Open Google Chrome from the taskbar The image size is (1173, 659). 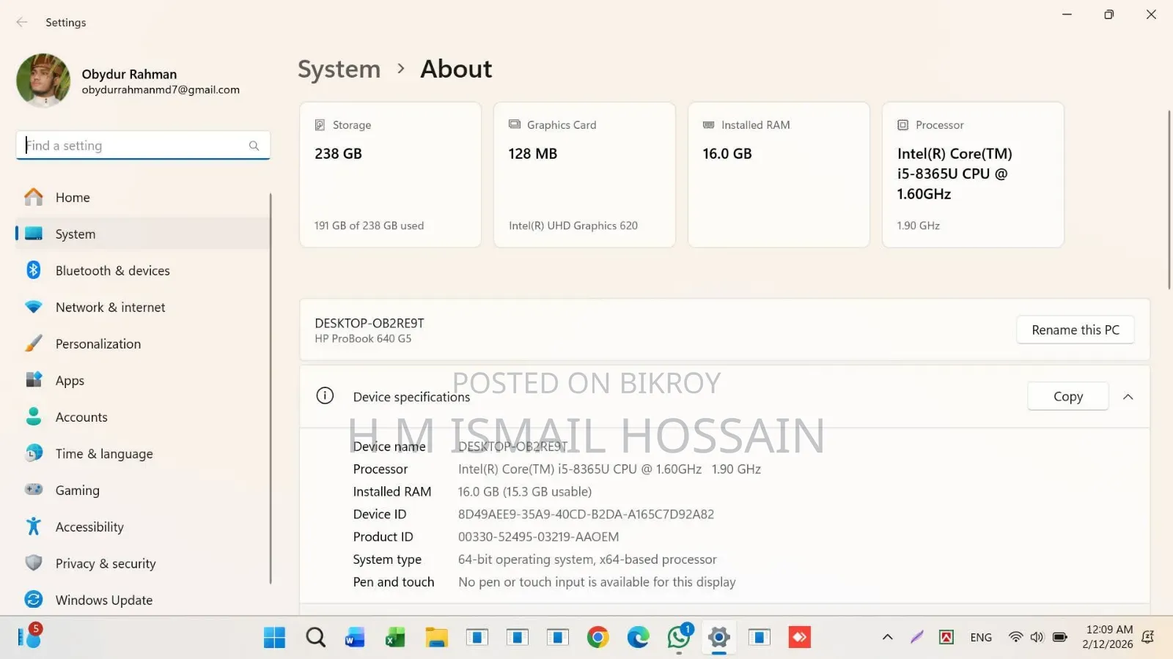coord(597,637)
